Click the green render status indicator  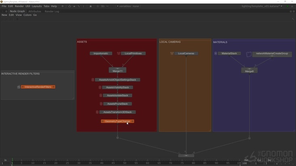click(x=288, y=6)
